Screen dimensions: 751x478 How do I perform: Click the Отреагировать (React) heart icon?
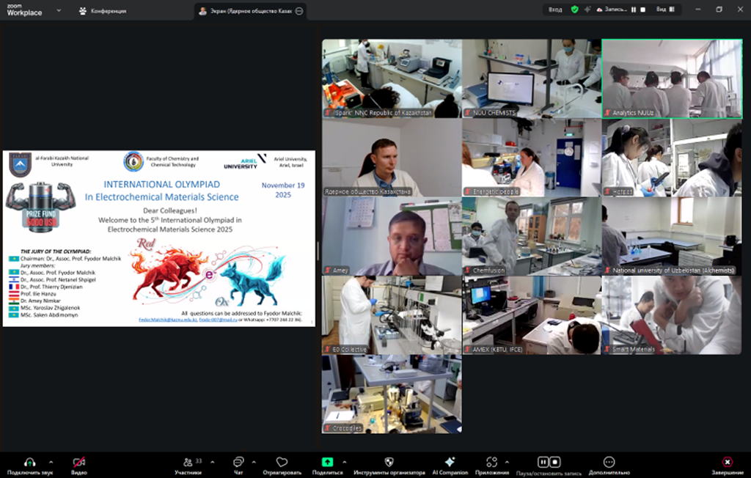click(282, 462)
